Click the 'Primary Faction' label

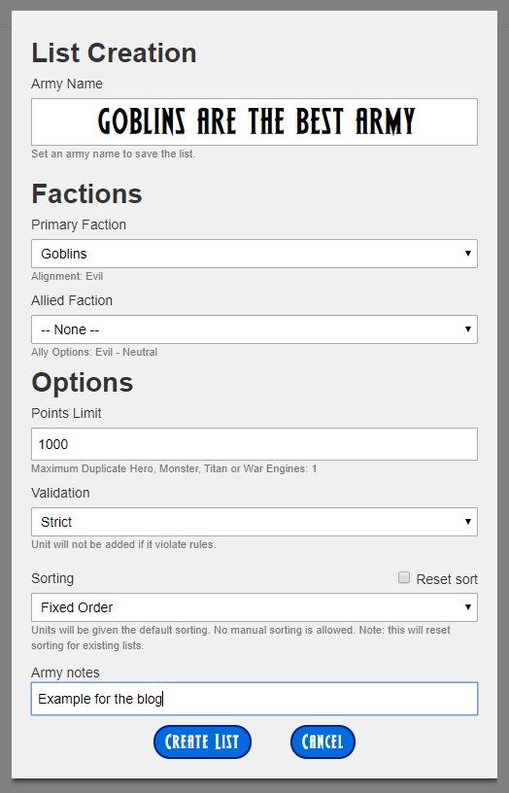[79, 224]
